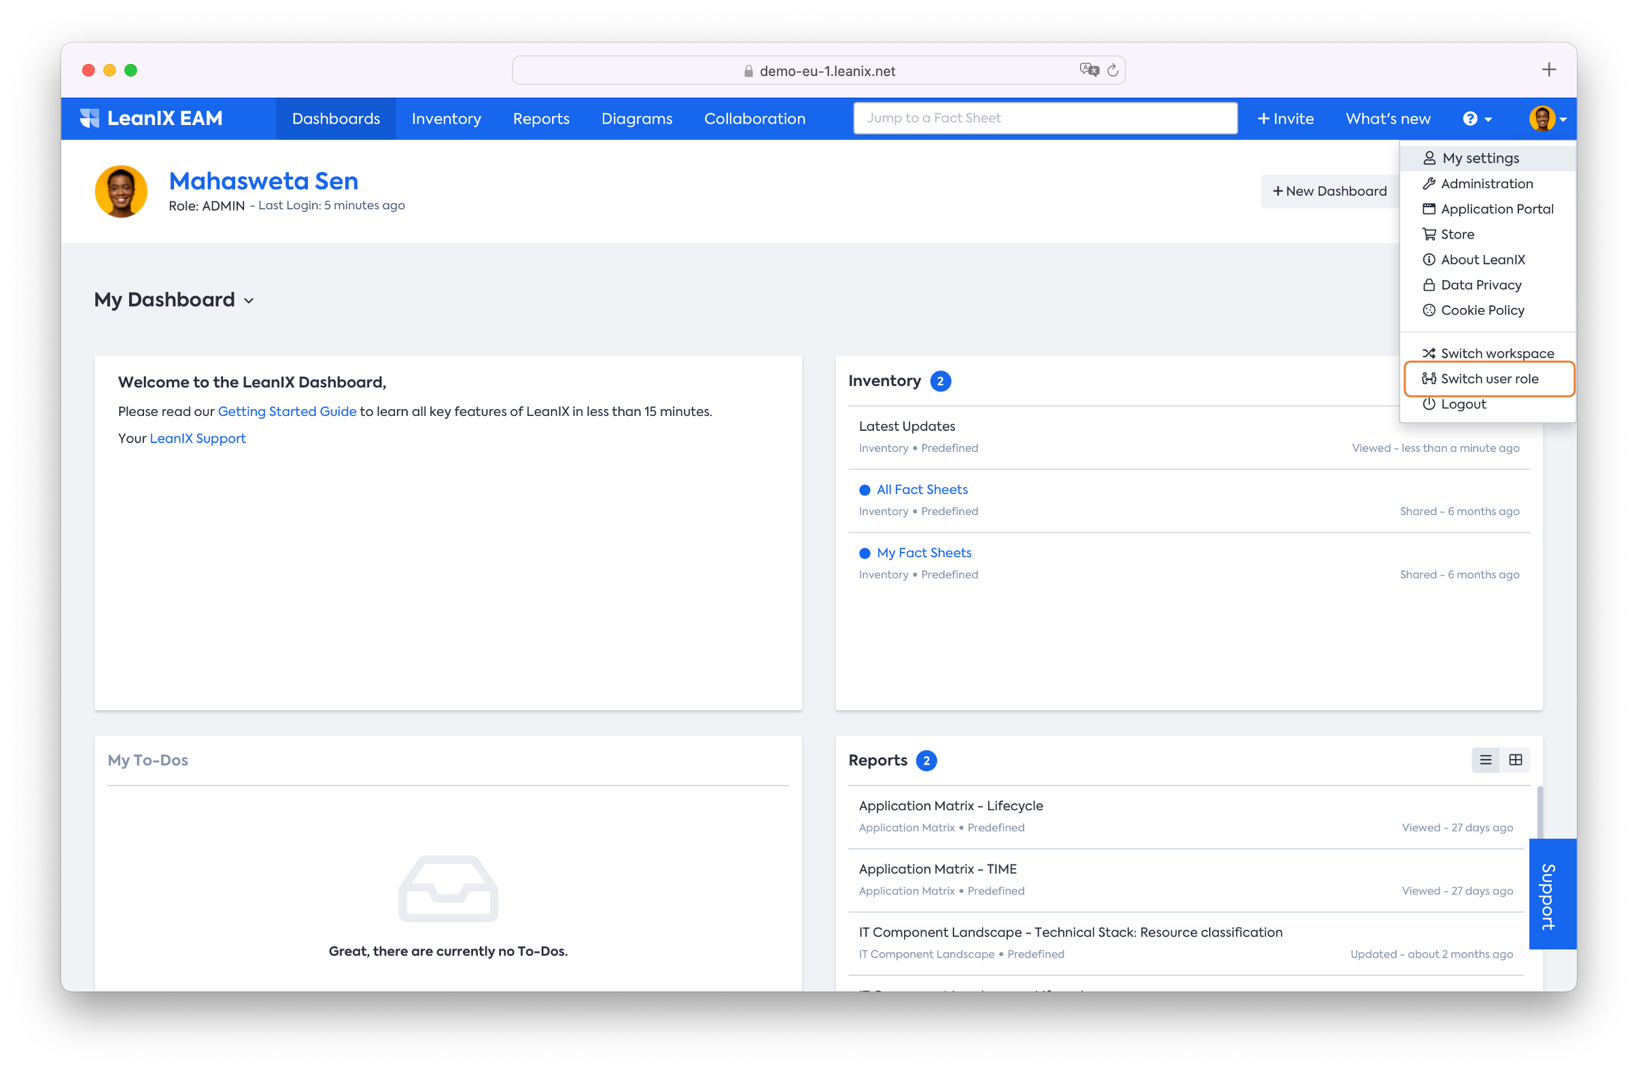Click the Reports count badge 2
The height and width of the screenshot is (1071, 1638).
pyautogui.click(x=926, y=760)
